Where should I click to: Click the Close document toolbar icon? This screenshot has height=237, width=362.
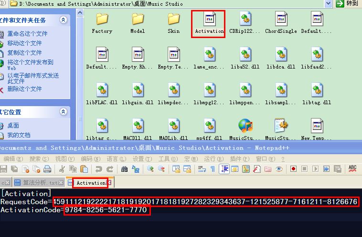(x=25, y=169)
